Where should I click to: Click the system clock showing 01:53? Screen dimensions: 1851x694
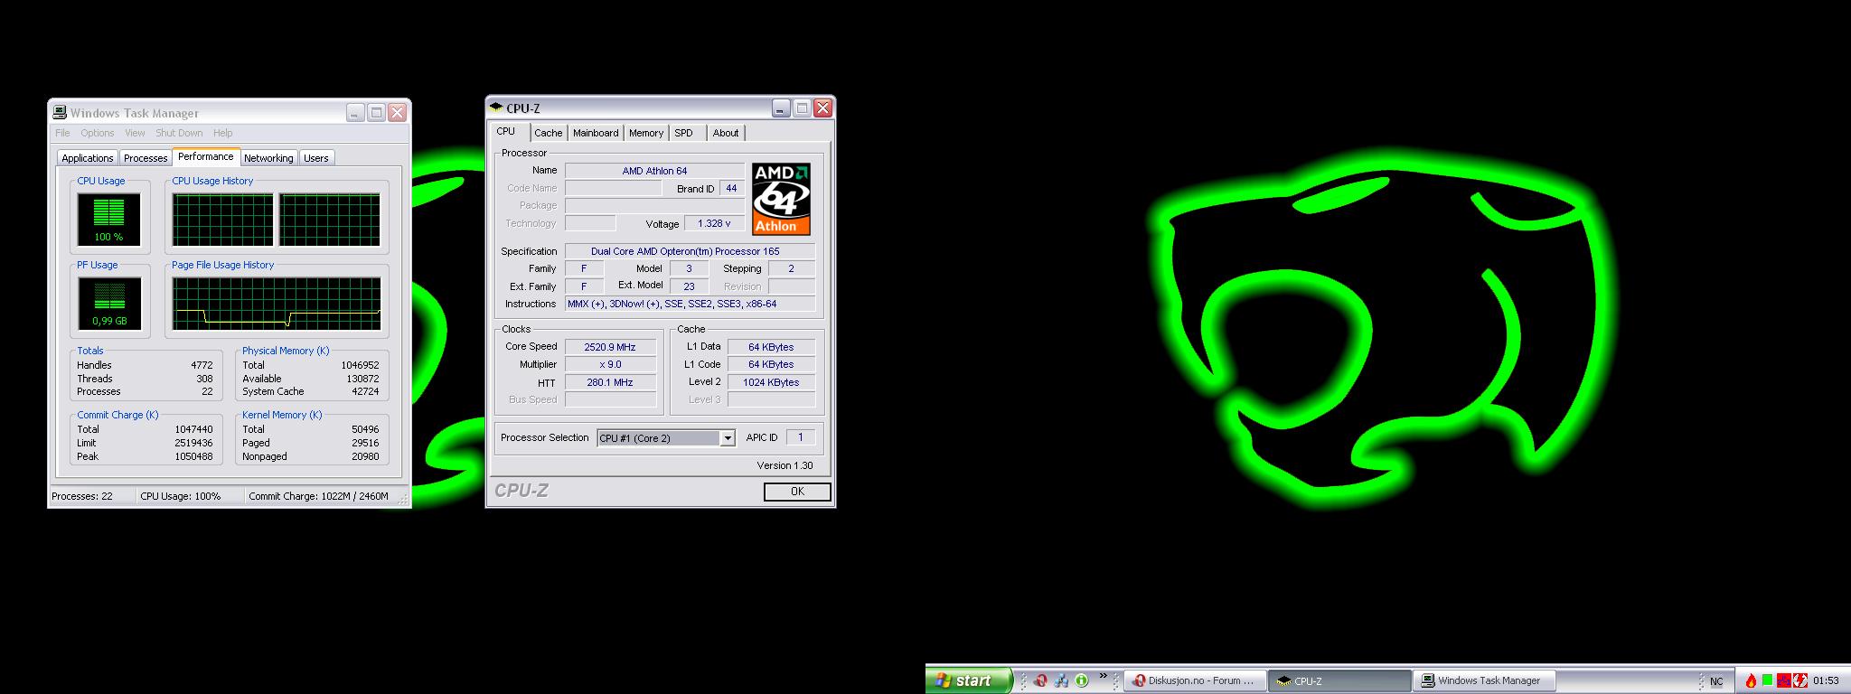(x=1826, y=681)
